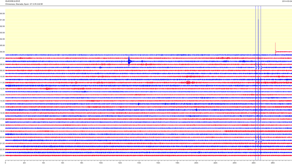
Task: Click the station code IG.ACHM.00.EHZ header text
Action: 12,1
